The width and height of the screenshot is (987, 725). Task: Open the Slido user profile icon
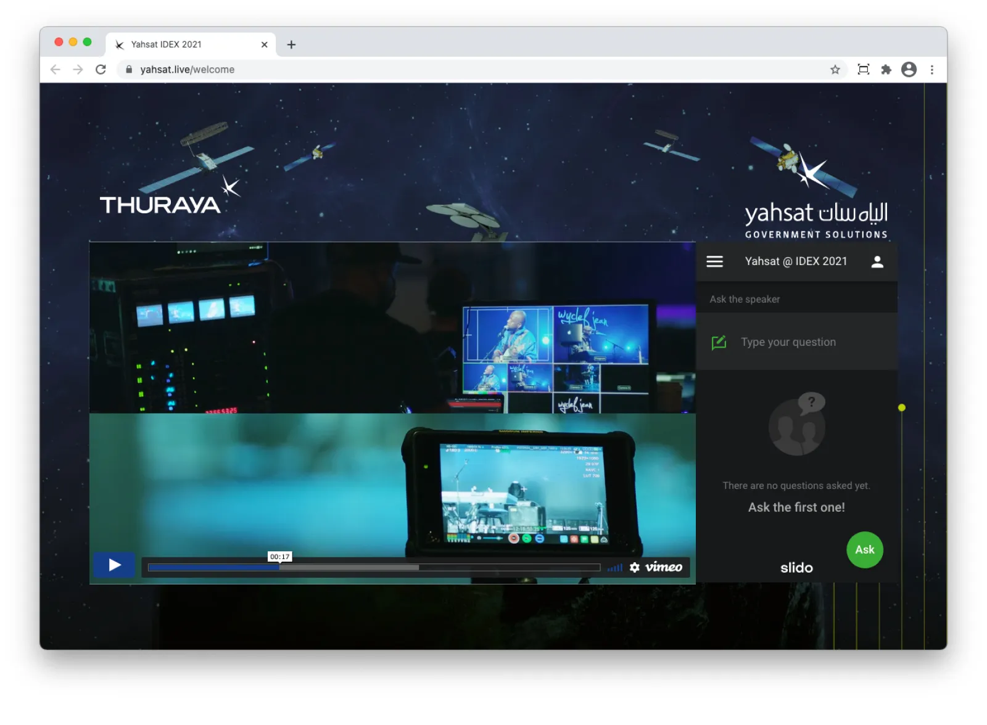[877, 262]
